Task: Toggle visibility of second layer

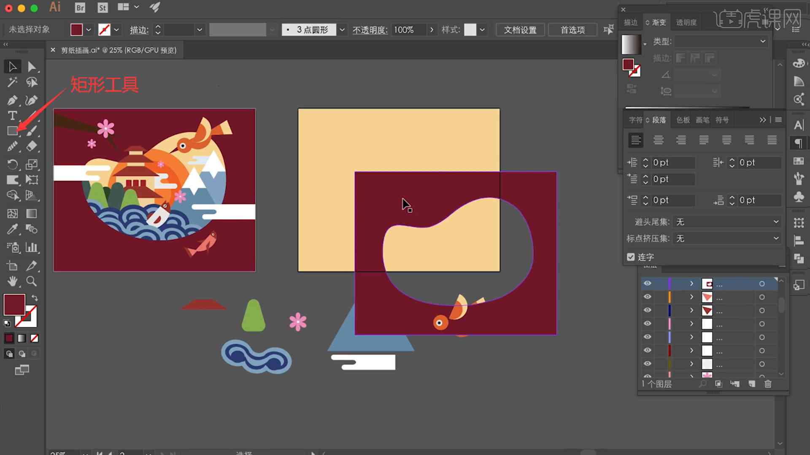Action: pos(646,297)
